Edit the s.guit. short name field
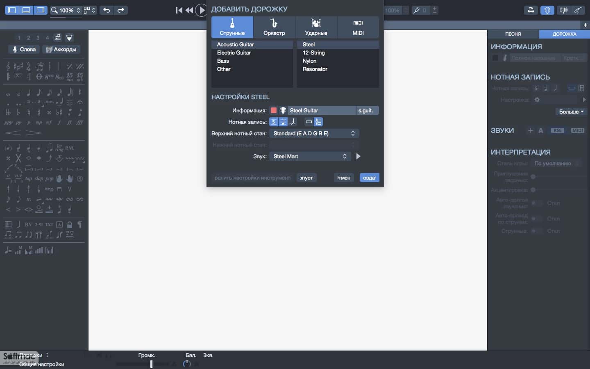Image resolution: width=590 pixels, height=369 pixels. pos(368,110)
